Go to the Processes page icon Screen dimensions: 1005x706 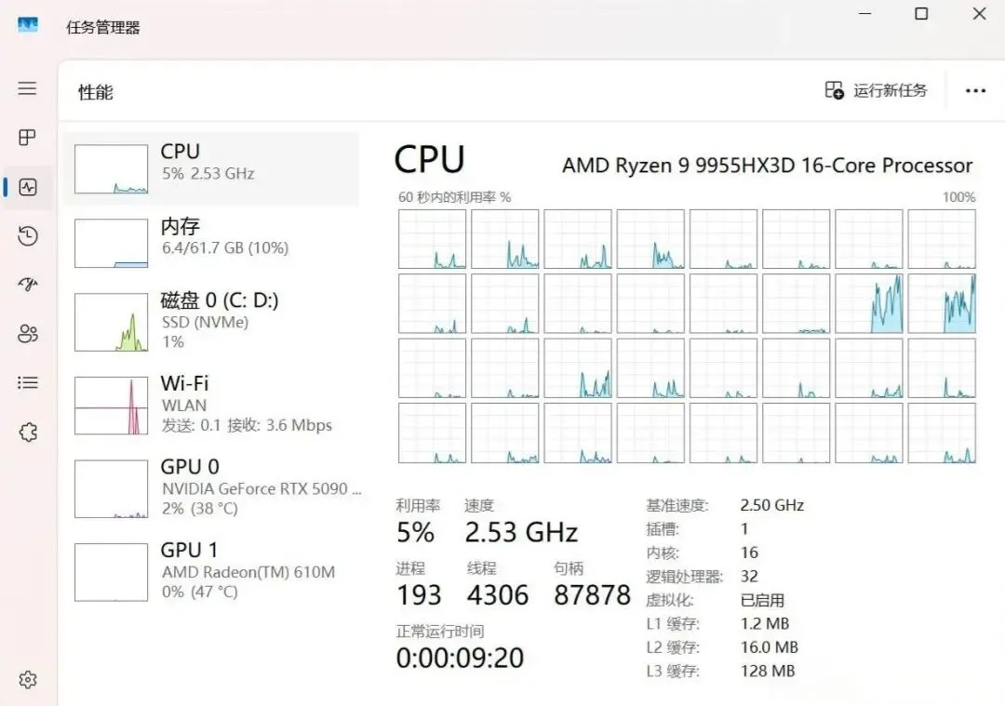[27, 137]
